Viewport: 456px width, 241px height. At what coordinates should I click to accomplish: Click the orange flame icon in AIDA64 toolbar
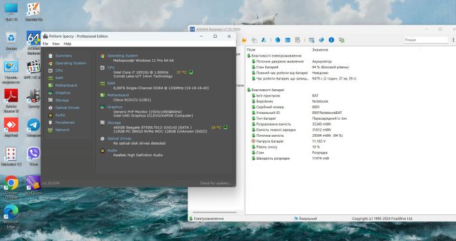(244, 40)
